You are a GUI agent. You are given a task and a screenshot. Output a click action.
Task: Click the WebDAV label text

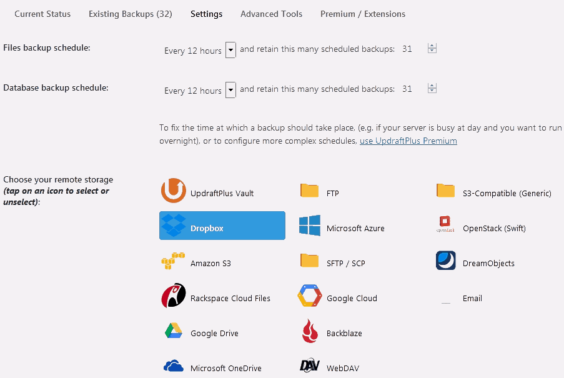343,368
